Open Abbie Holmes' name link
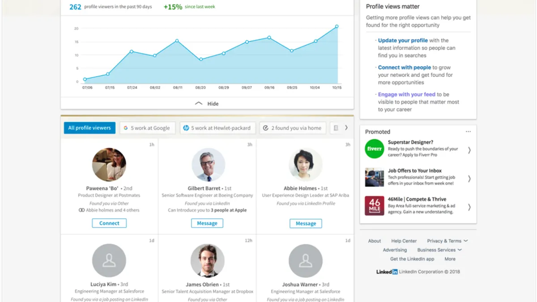Screen dimensions: 537x302 [x=300, y=188]
